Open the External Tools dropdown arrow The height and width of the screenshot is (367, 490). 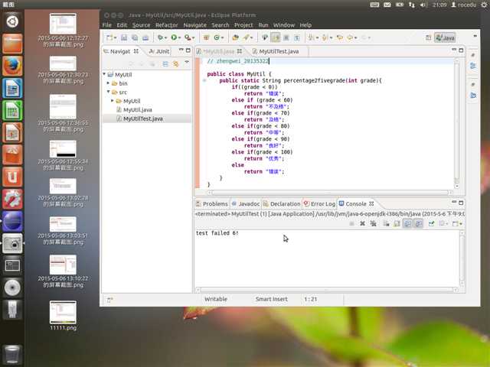[193, 38]
